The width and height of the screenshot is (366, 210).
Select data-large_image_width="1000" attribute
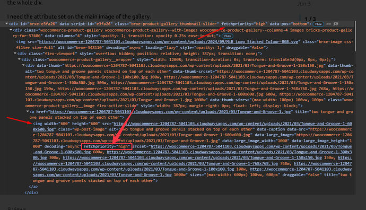point(256,141)
